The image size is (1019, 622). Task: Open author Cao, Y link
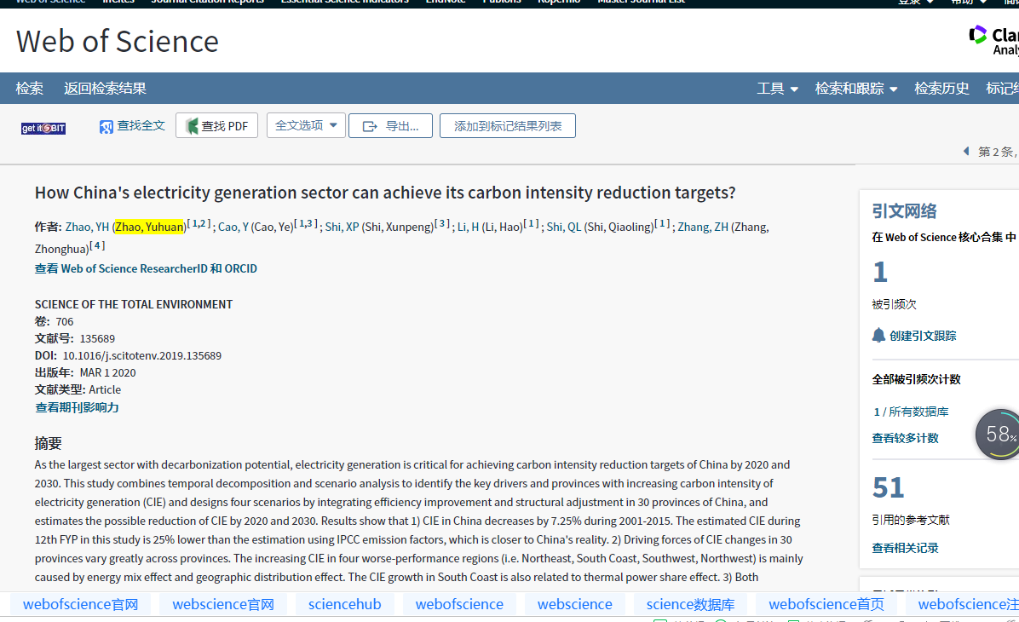(233, 227)
